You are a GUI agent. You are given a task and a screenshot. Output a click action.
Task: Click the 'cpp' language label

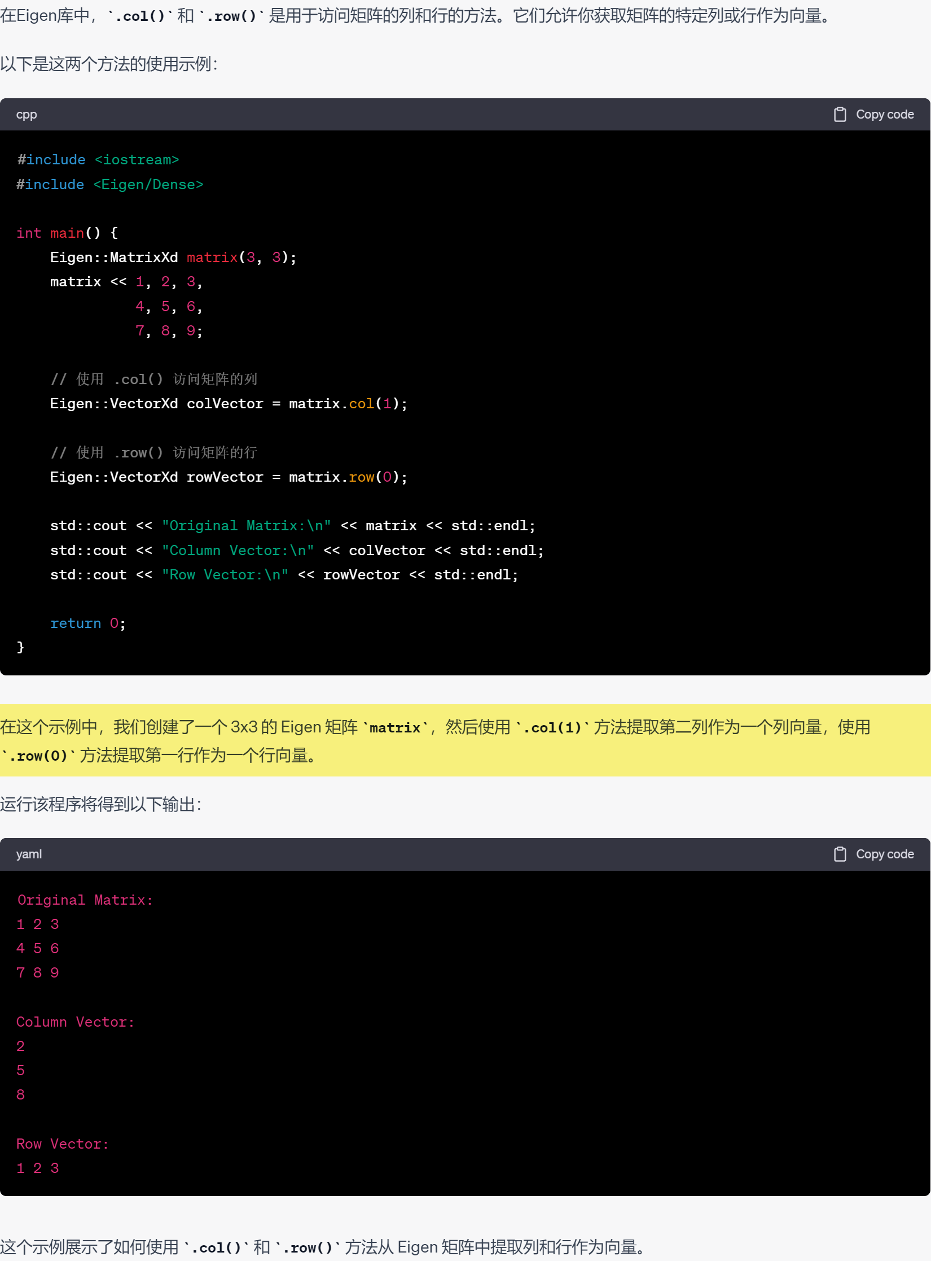pyautogui.click(x=27, y=115)
